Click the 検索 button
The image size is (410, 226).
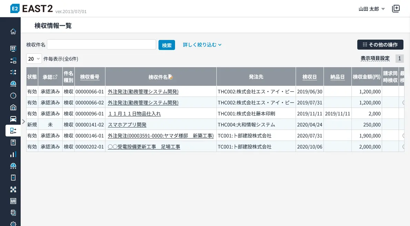coord(167,45)
